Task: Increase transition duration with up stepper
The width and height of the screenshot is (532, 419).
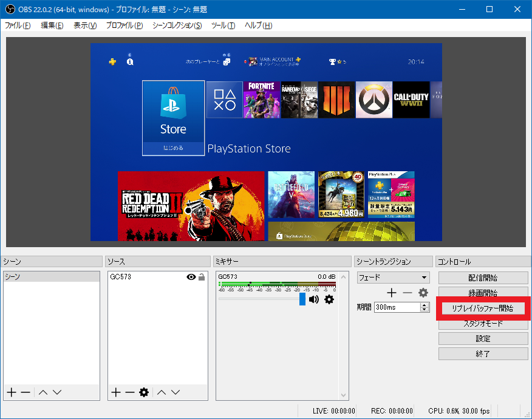Action: pyautogui.click(x=424, y=305)
